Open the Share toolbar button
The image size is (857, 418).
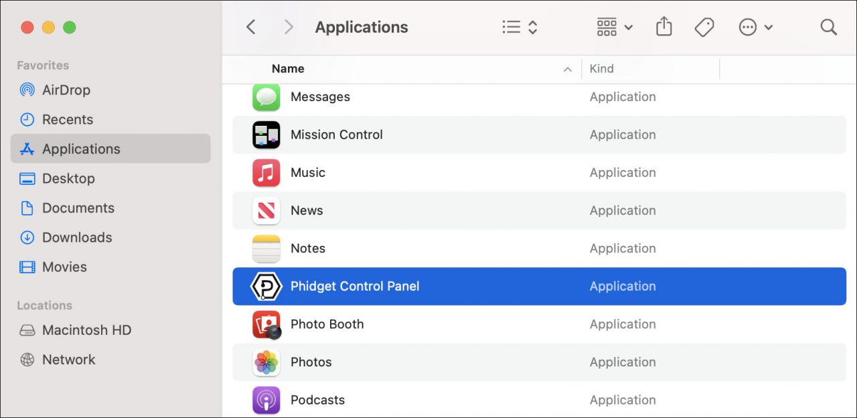coord(664,27)
